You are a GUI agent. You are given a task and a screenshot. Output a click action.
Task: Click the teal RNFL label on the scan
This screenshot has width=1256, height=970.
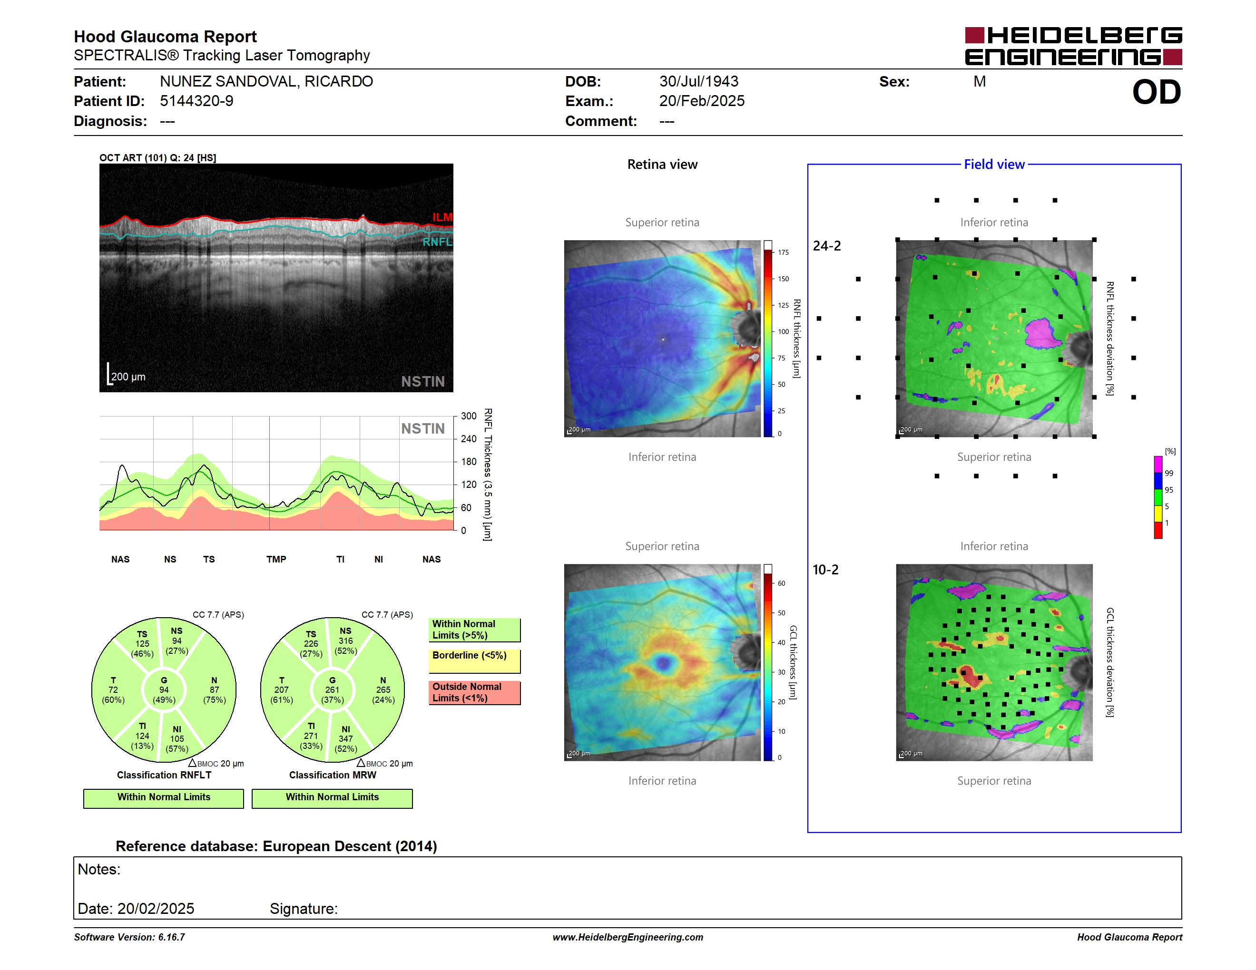pos(437,242)
